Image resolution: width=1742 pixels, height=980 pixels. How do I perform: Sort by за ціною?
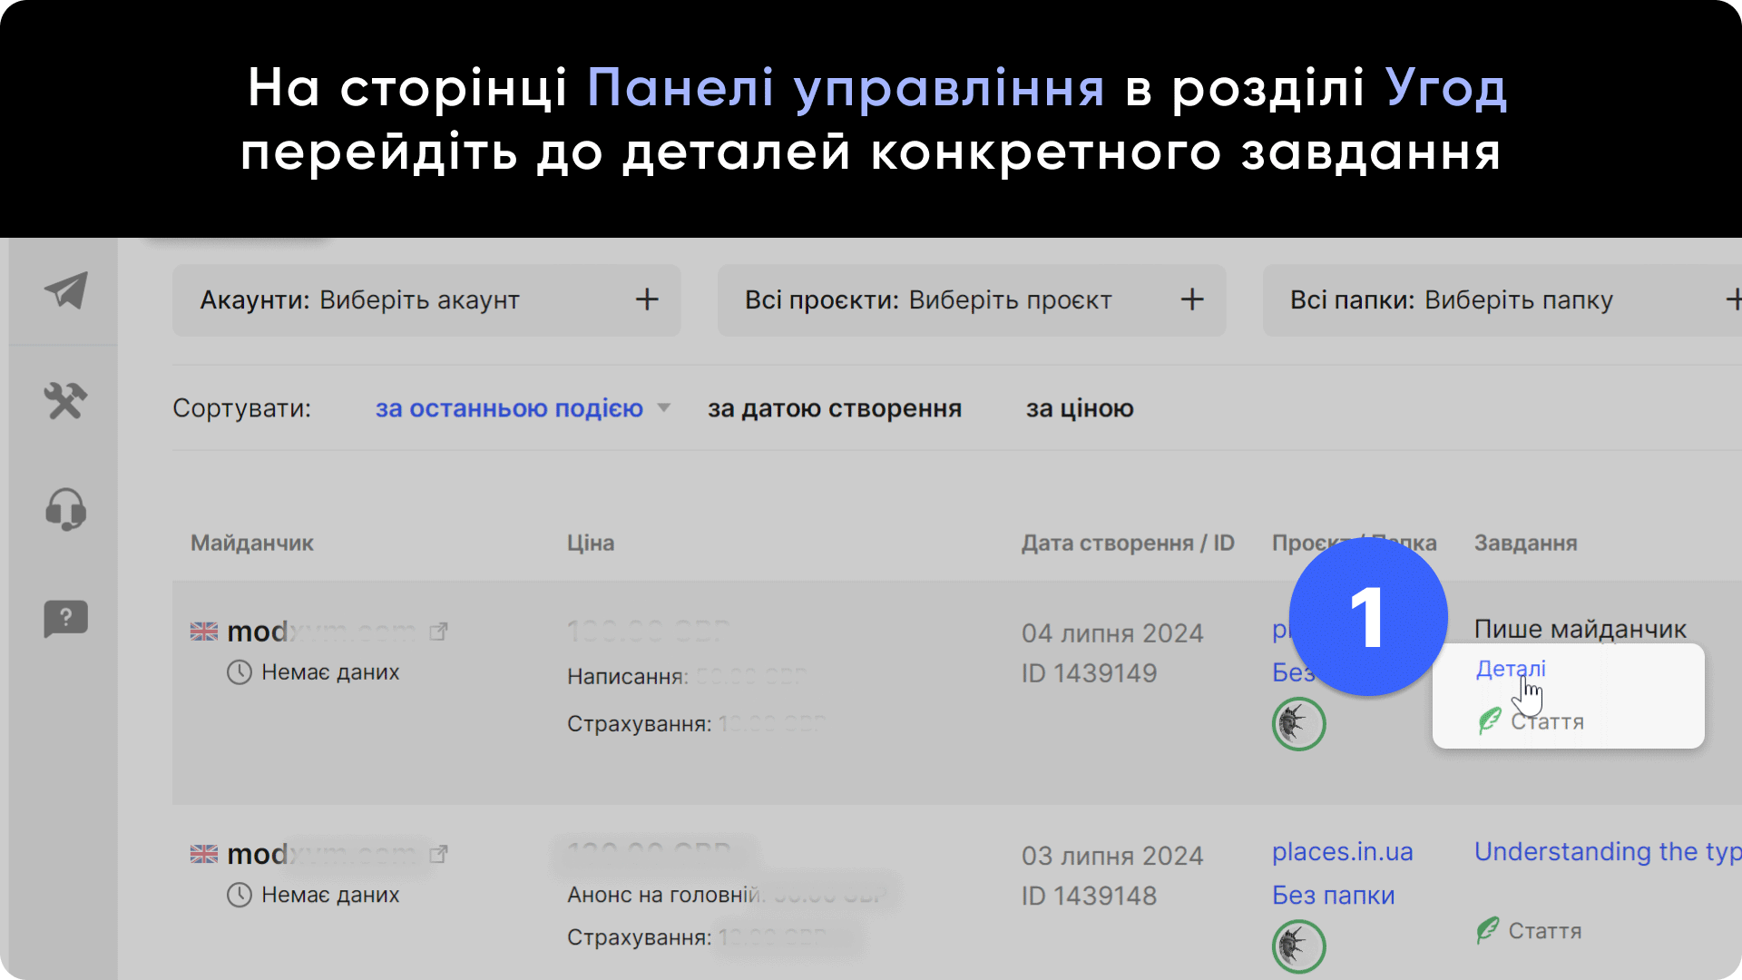1080,408
